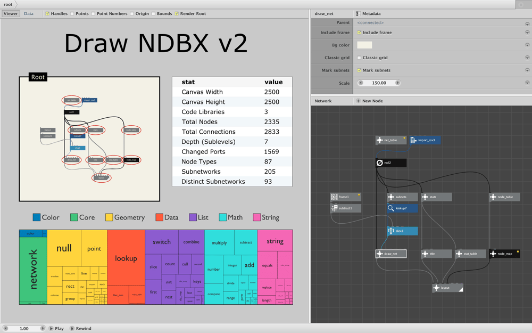This screenshot has width=532, height=333.
Task: Click the Total Nodes row in stats table
Action: click(232, 121)
